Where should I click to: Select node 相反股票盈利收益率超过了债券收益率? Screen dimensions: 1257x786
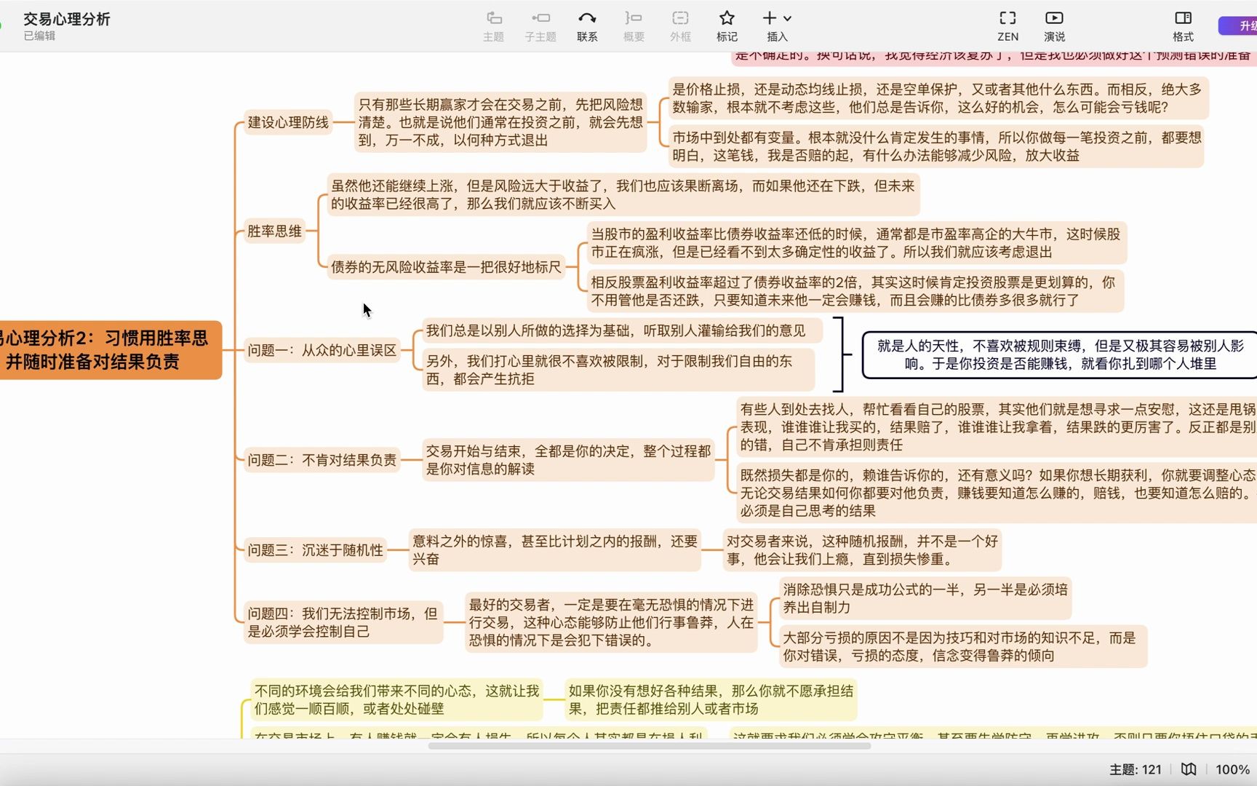coord(855,291)
